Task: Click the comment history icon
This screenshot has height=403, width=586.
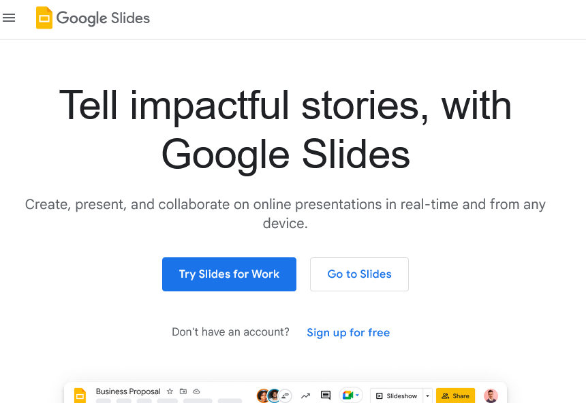Action: tap(325, 395)
